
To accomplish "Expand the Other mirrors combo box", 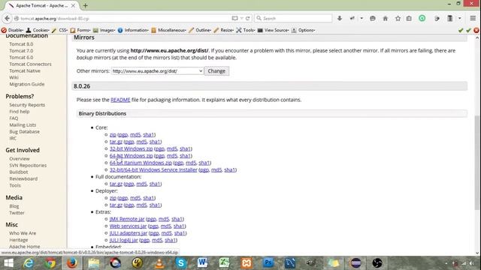I will tap(157, 71).
